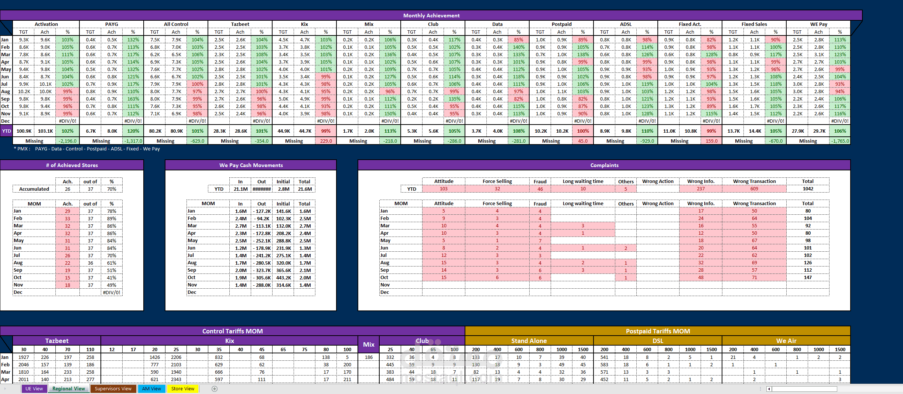Switch to the Regional View tab

point(69,389)
